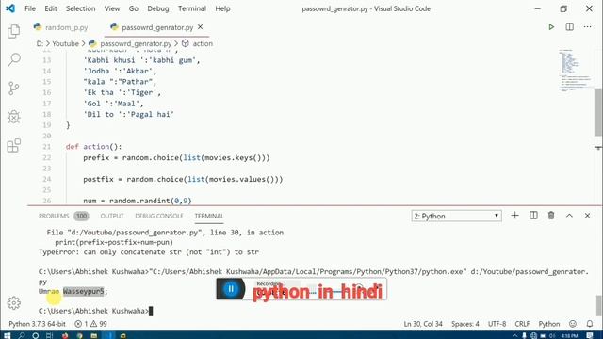The width and height of the screenshot is (603, 339).
Task: Maximize the panel with up chevron
Action: point(569,216)
